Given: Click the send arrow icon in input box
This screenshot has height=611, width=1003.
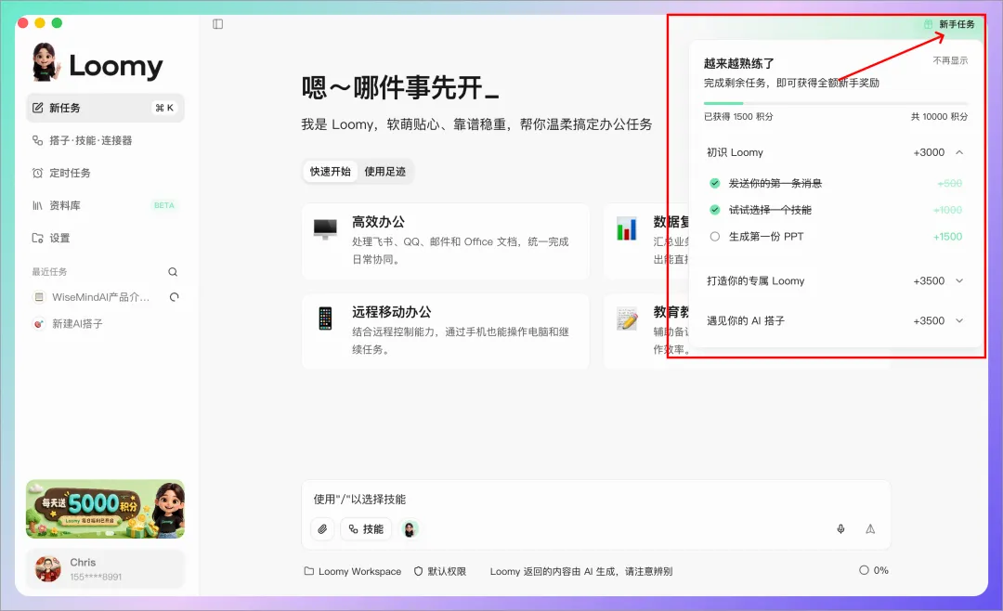Looking at the screenshot, I should click(x=870, y=529).
